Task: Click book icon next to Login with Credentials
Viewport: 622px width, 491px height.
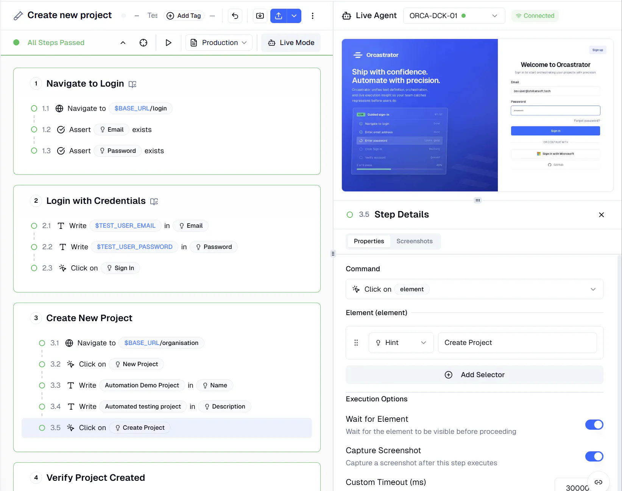Action: pyautogui.click(x=154, y=201)
